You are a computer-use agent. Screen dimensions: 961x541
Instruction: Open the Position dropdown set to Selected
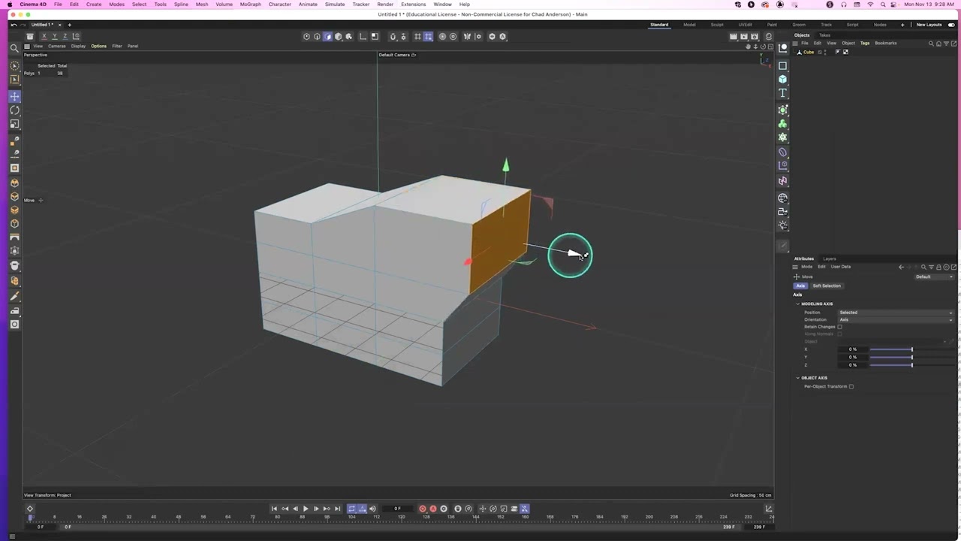pyautogui.click(x=896, y=313)
